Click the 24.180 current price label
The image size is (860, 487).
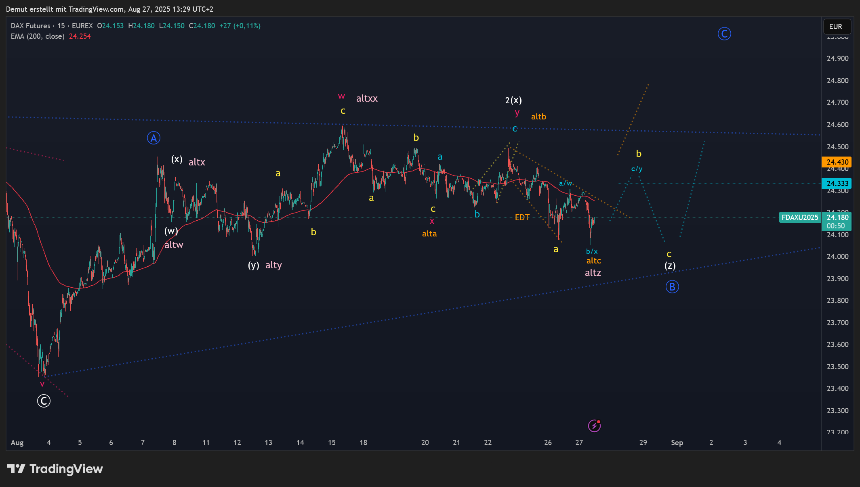tap(837, 217)
